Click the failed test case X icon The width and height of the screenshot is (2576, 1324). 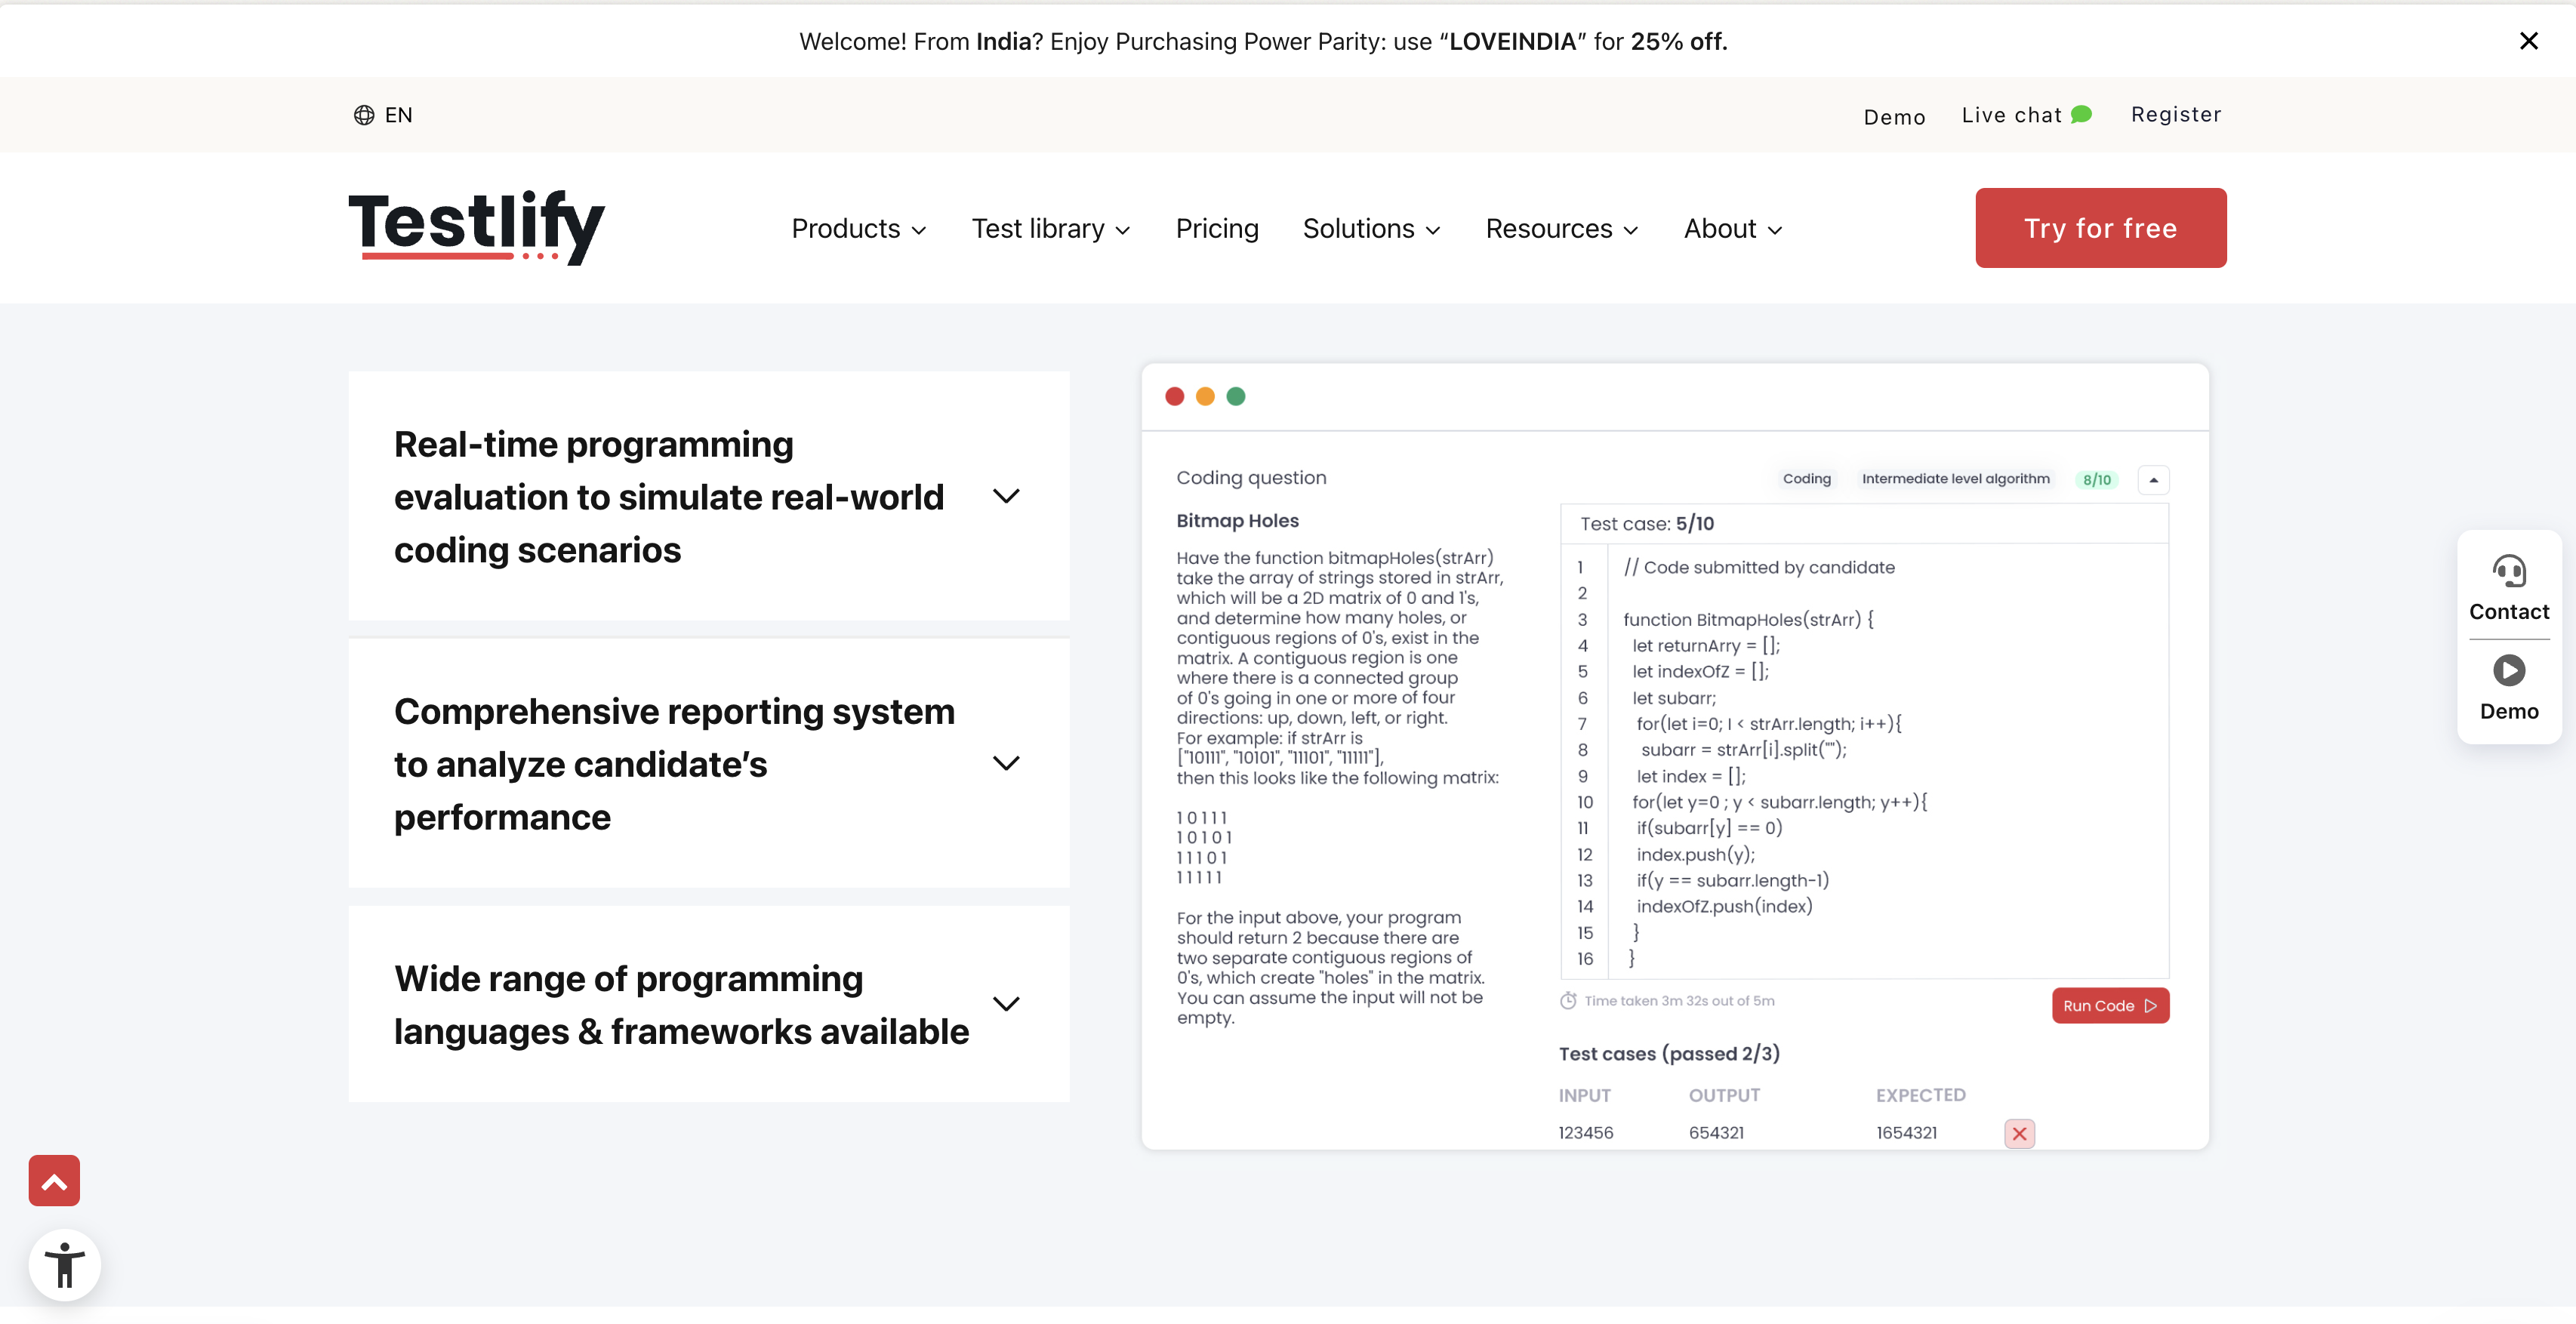click(x=2019, y=1132)
